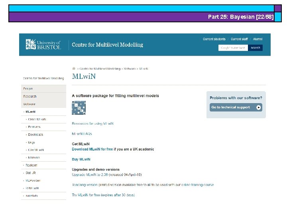Click Go to technical support button
The width and height of the screenshot is (287, 215).
click(x=236, y=107)
